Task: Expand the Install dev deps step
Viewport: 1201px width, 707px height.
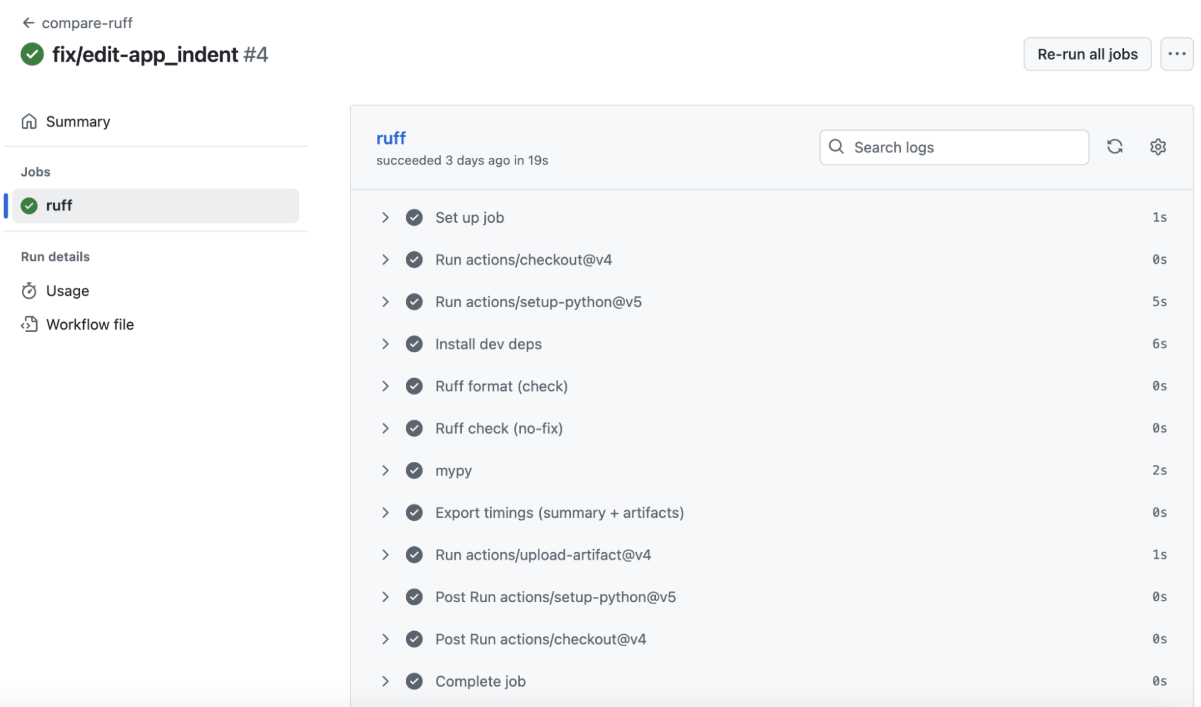Action: pyautogui.click(x=385, y=344)
